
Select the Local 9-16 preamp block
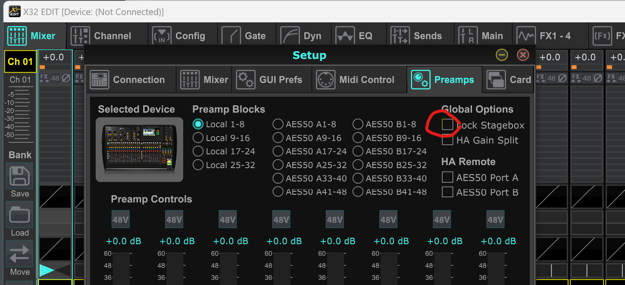tap(198, 138)
